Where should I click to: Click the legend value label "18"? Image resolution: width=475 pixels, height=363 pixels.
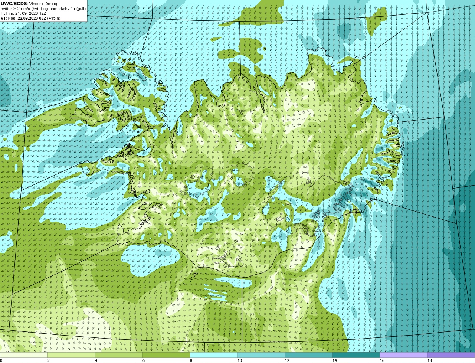430,360
